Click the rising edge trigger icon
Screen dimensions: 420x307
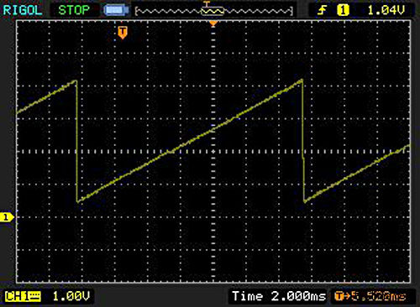[x=322, y=11]
